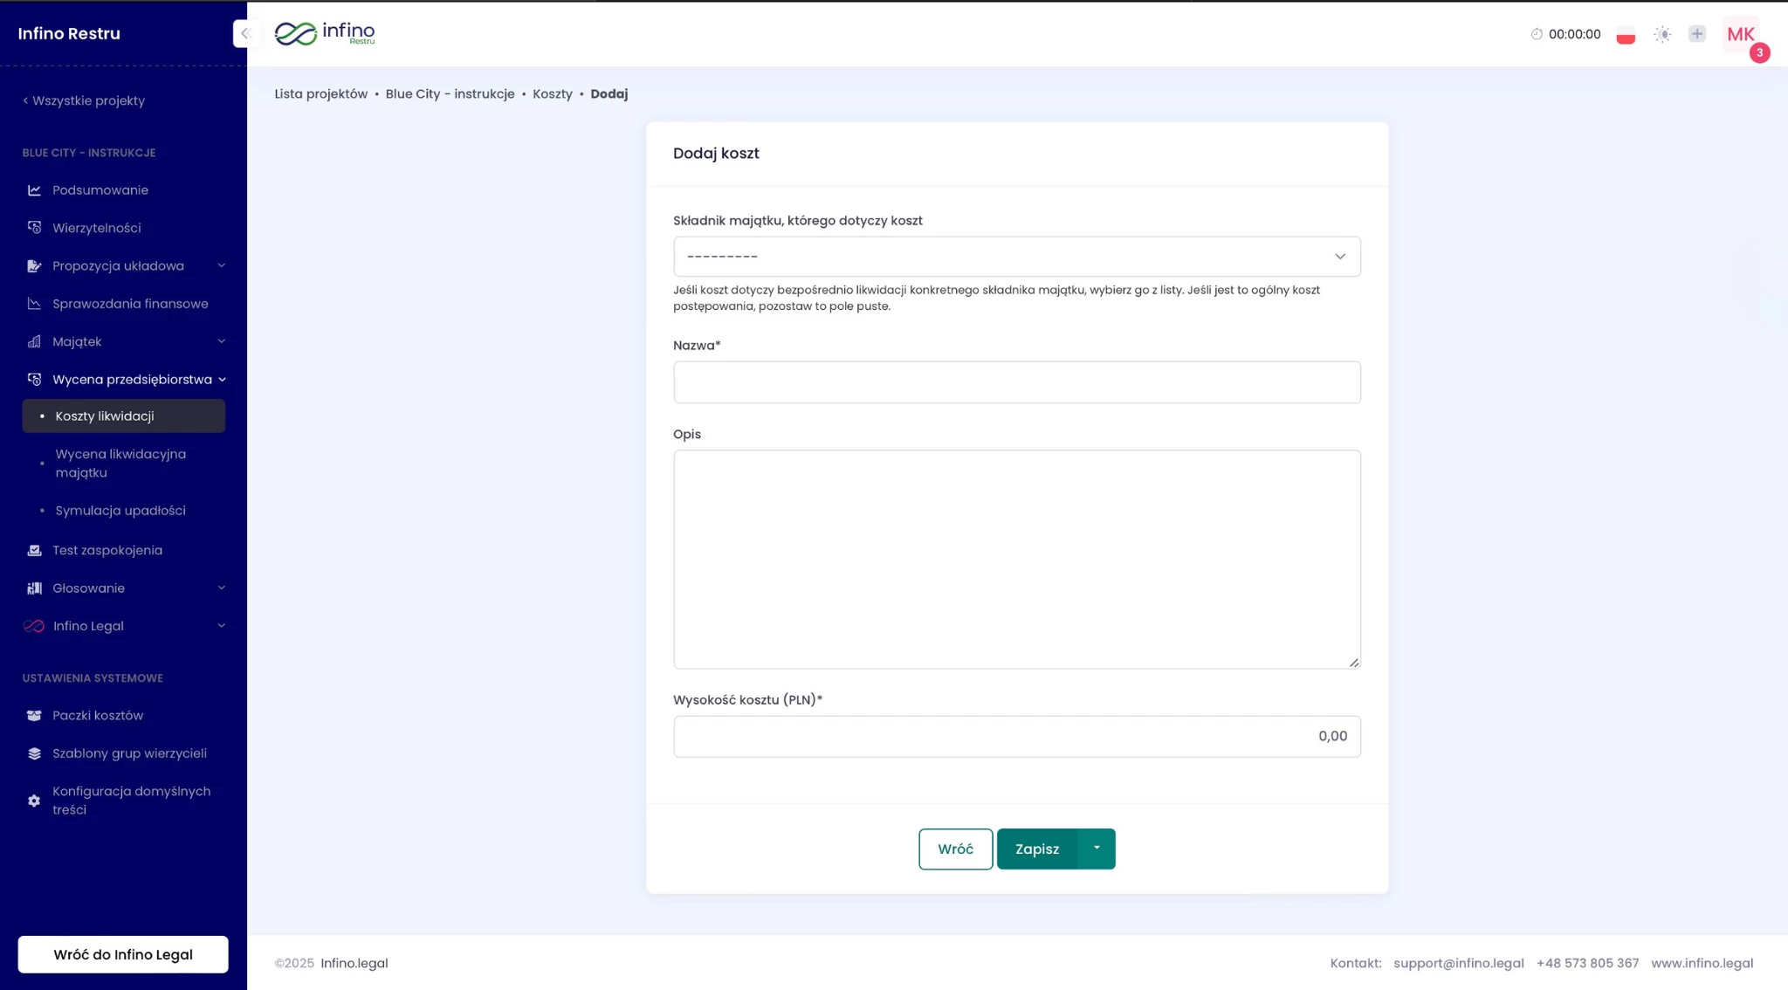Open Zapisz button dropdown arrow
Viewport: 1788px width, 990px height.
[x=1097, y=849]
